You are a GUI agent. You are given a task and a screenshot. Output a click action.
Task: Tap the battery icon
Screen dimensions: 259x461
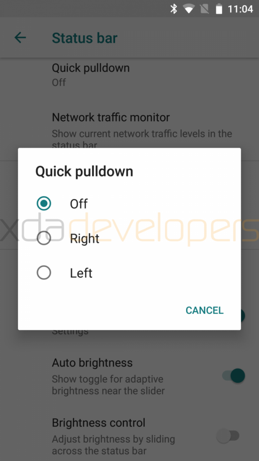(x=219, y=9)
